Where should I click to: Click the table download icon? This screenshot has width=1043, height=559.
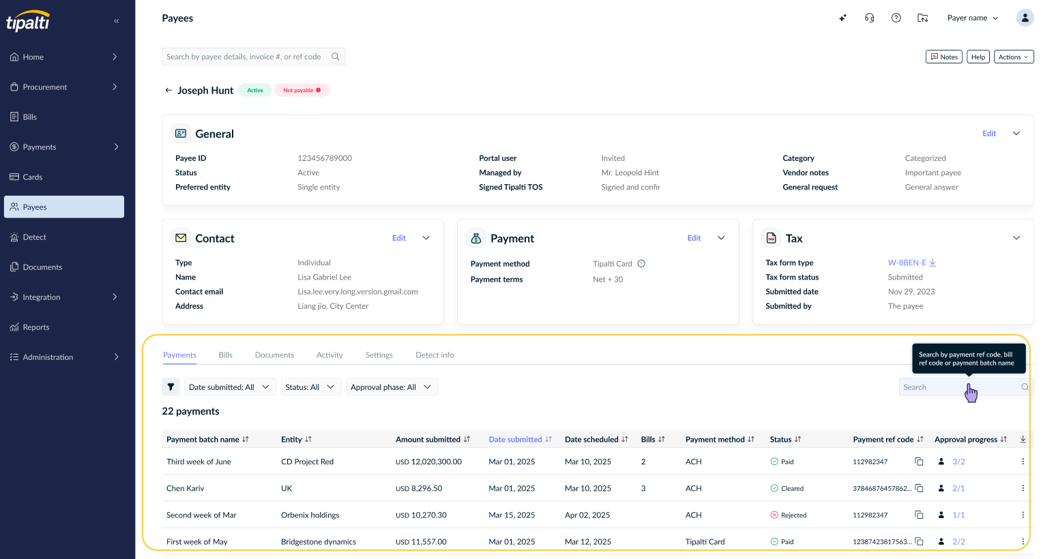[1023, 440]
